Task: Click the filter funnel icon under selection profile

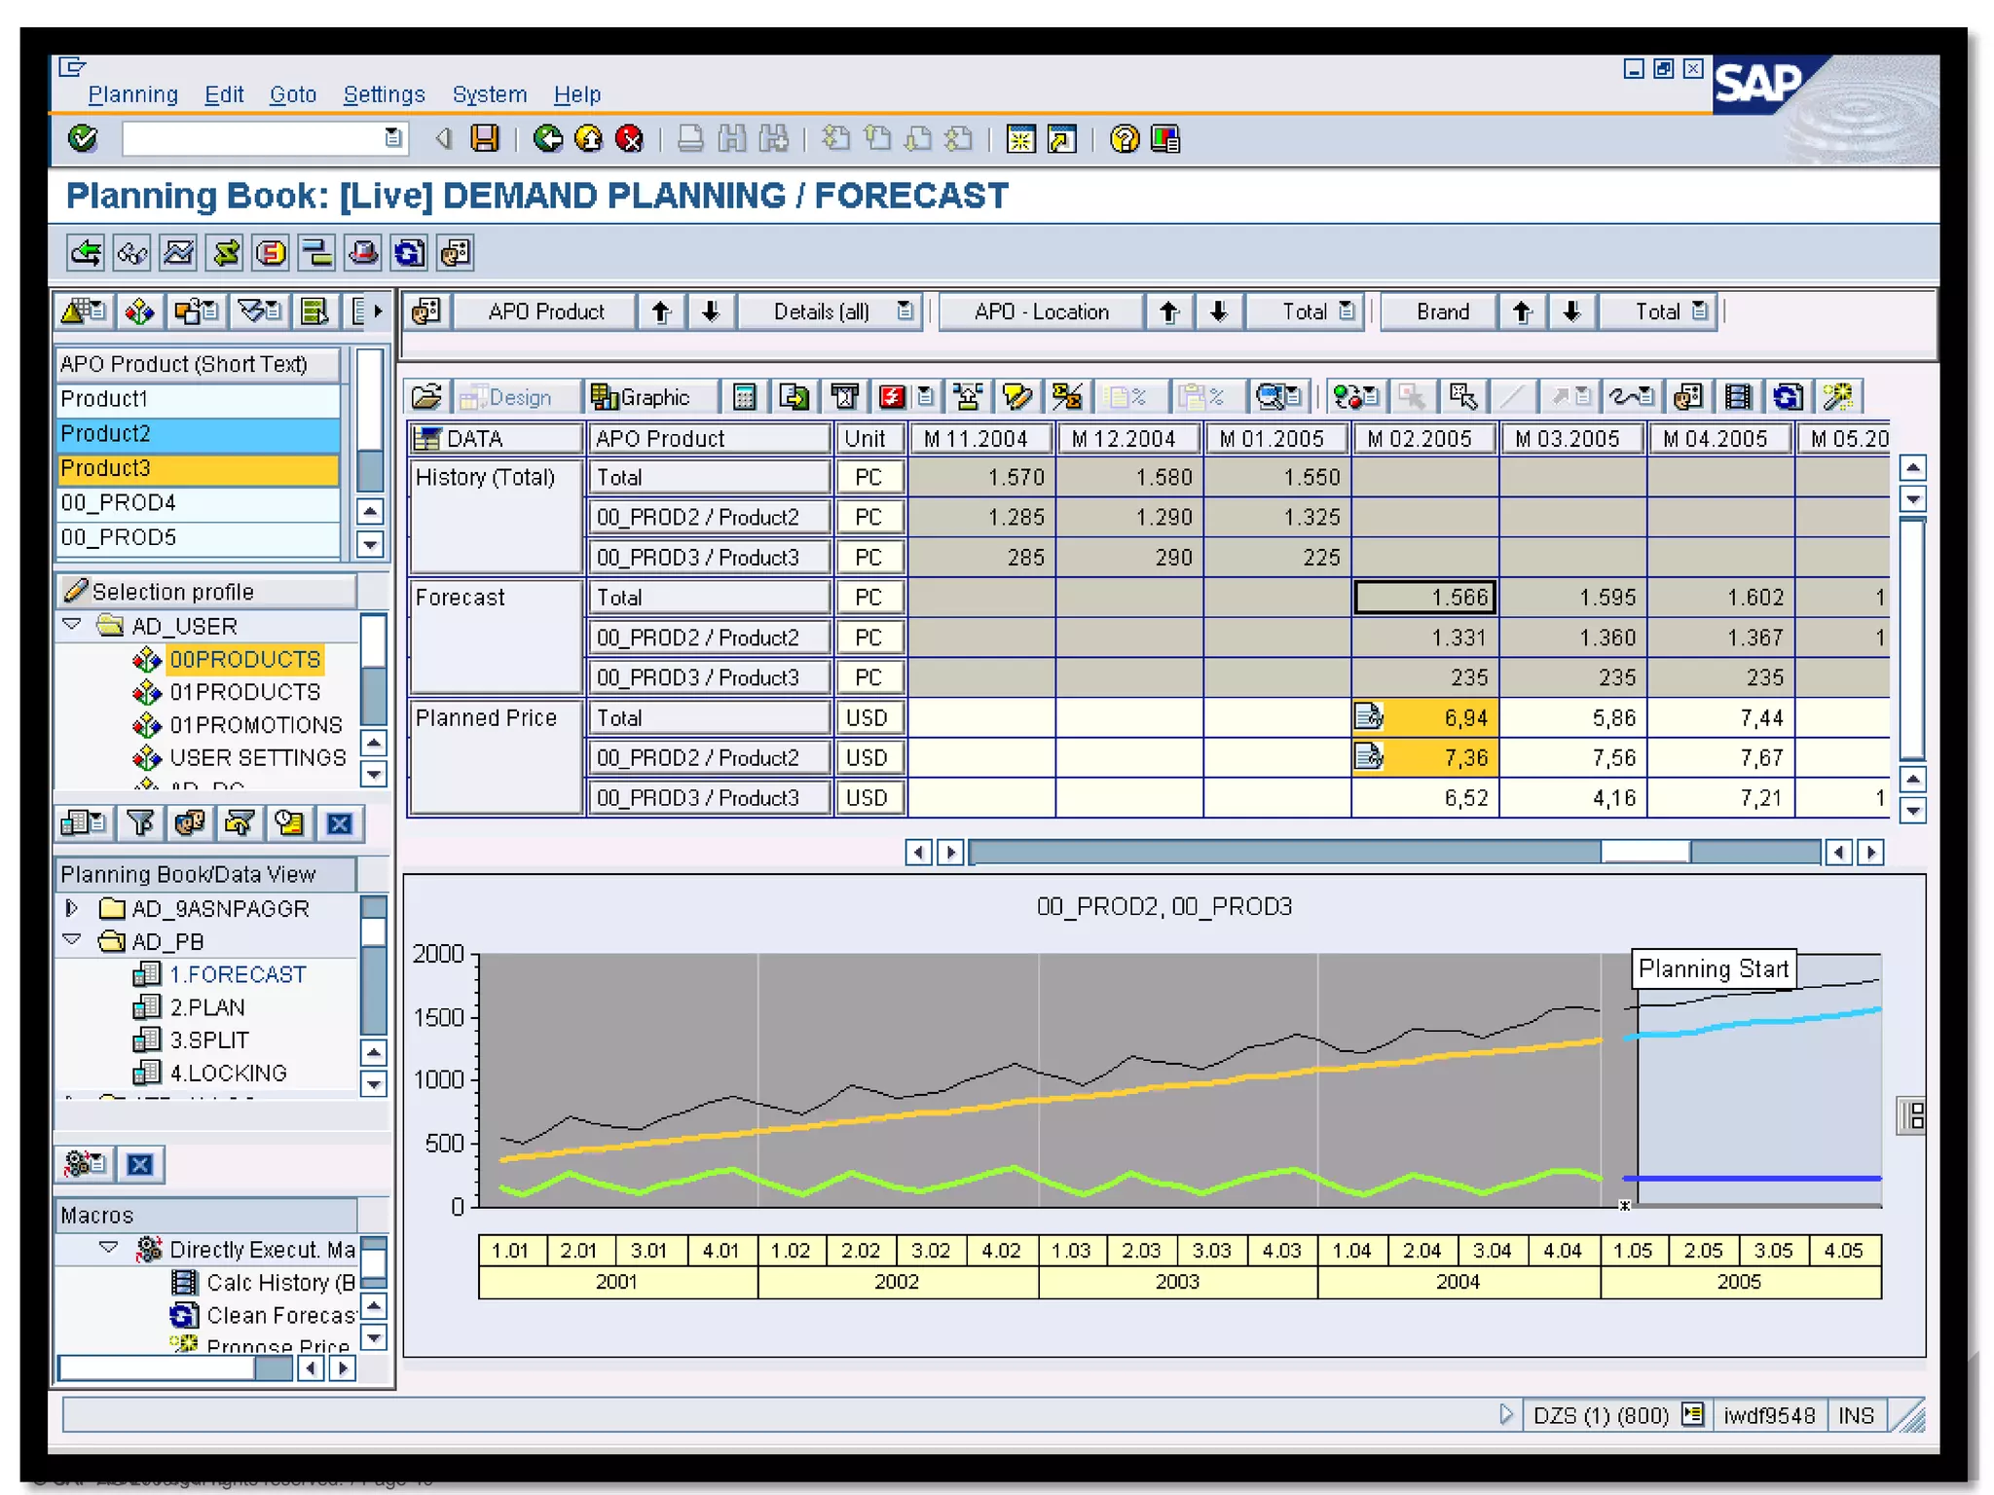Action: [x=140, y=823]
